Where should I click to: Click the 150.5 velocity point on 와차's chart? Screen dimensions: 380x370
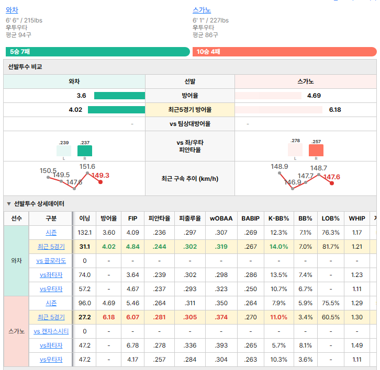(48, 177)
